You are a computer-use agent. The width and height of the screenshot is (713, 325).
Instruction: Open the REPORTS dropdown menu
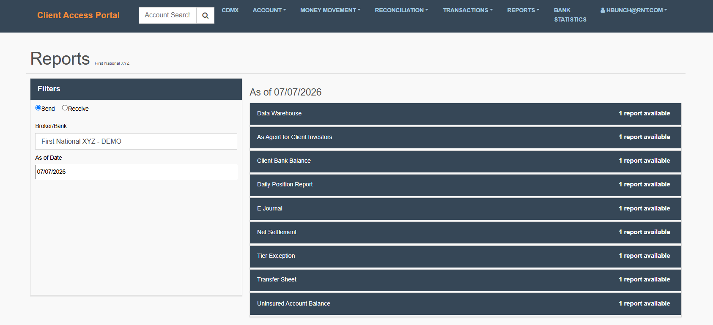point(523,10)
